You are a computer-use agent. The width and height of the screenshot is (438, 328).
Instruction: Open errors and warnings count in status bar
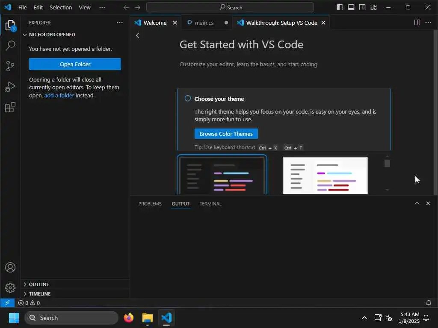point(29,303)
